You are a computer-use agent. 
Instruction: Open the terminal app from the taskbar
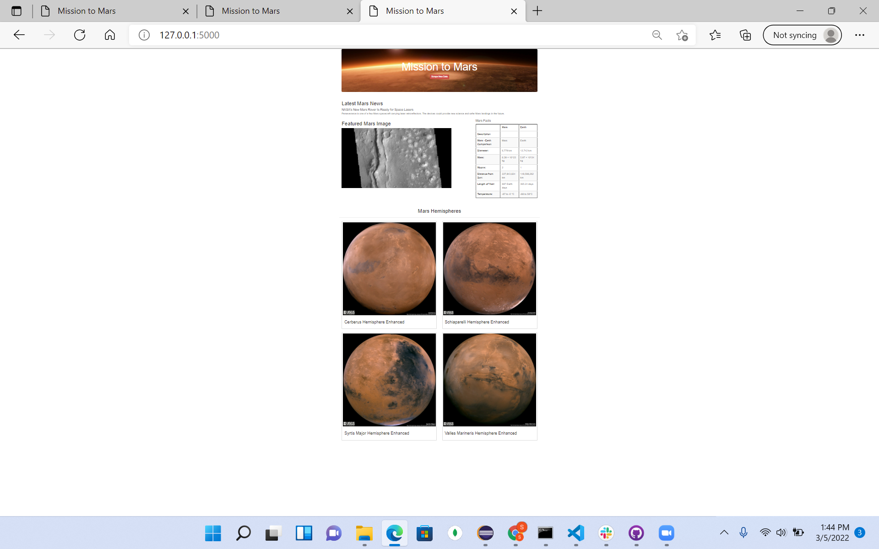pyautogui.click(x=545, y=533)
